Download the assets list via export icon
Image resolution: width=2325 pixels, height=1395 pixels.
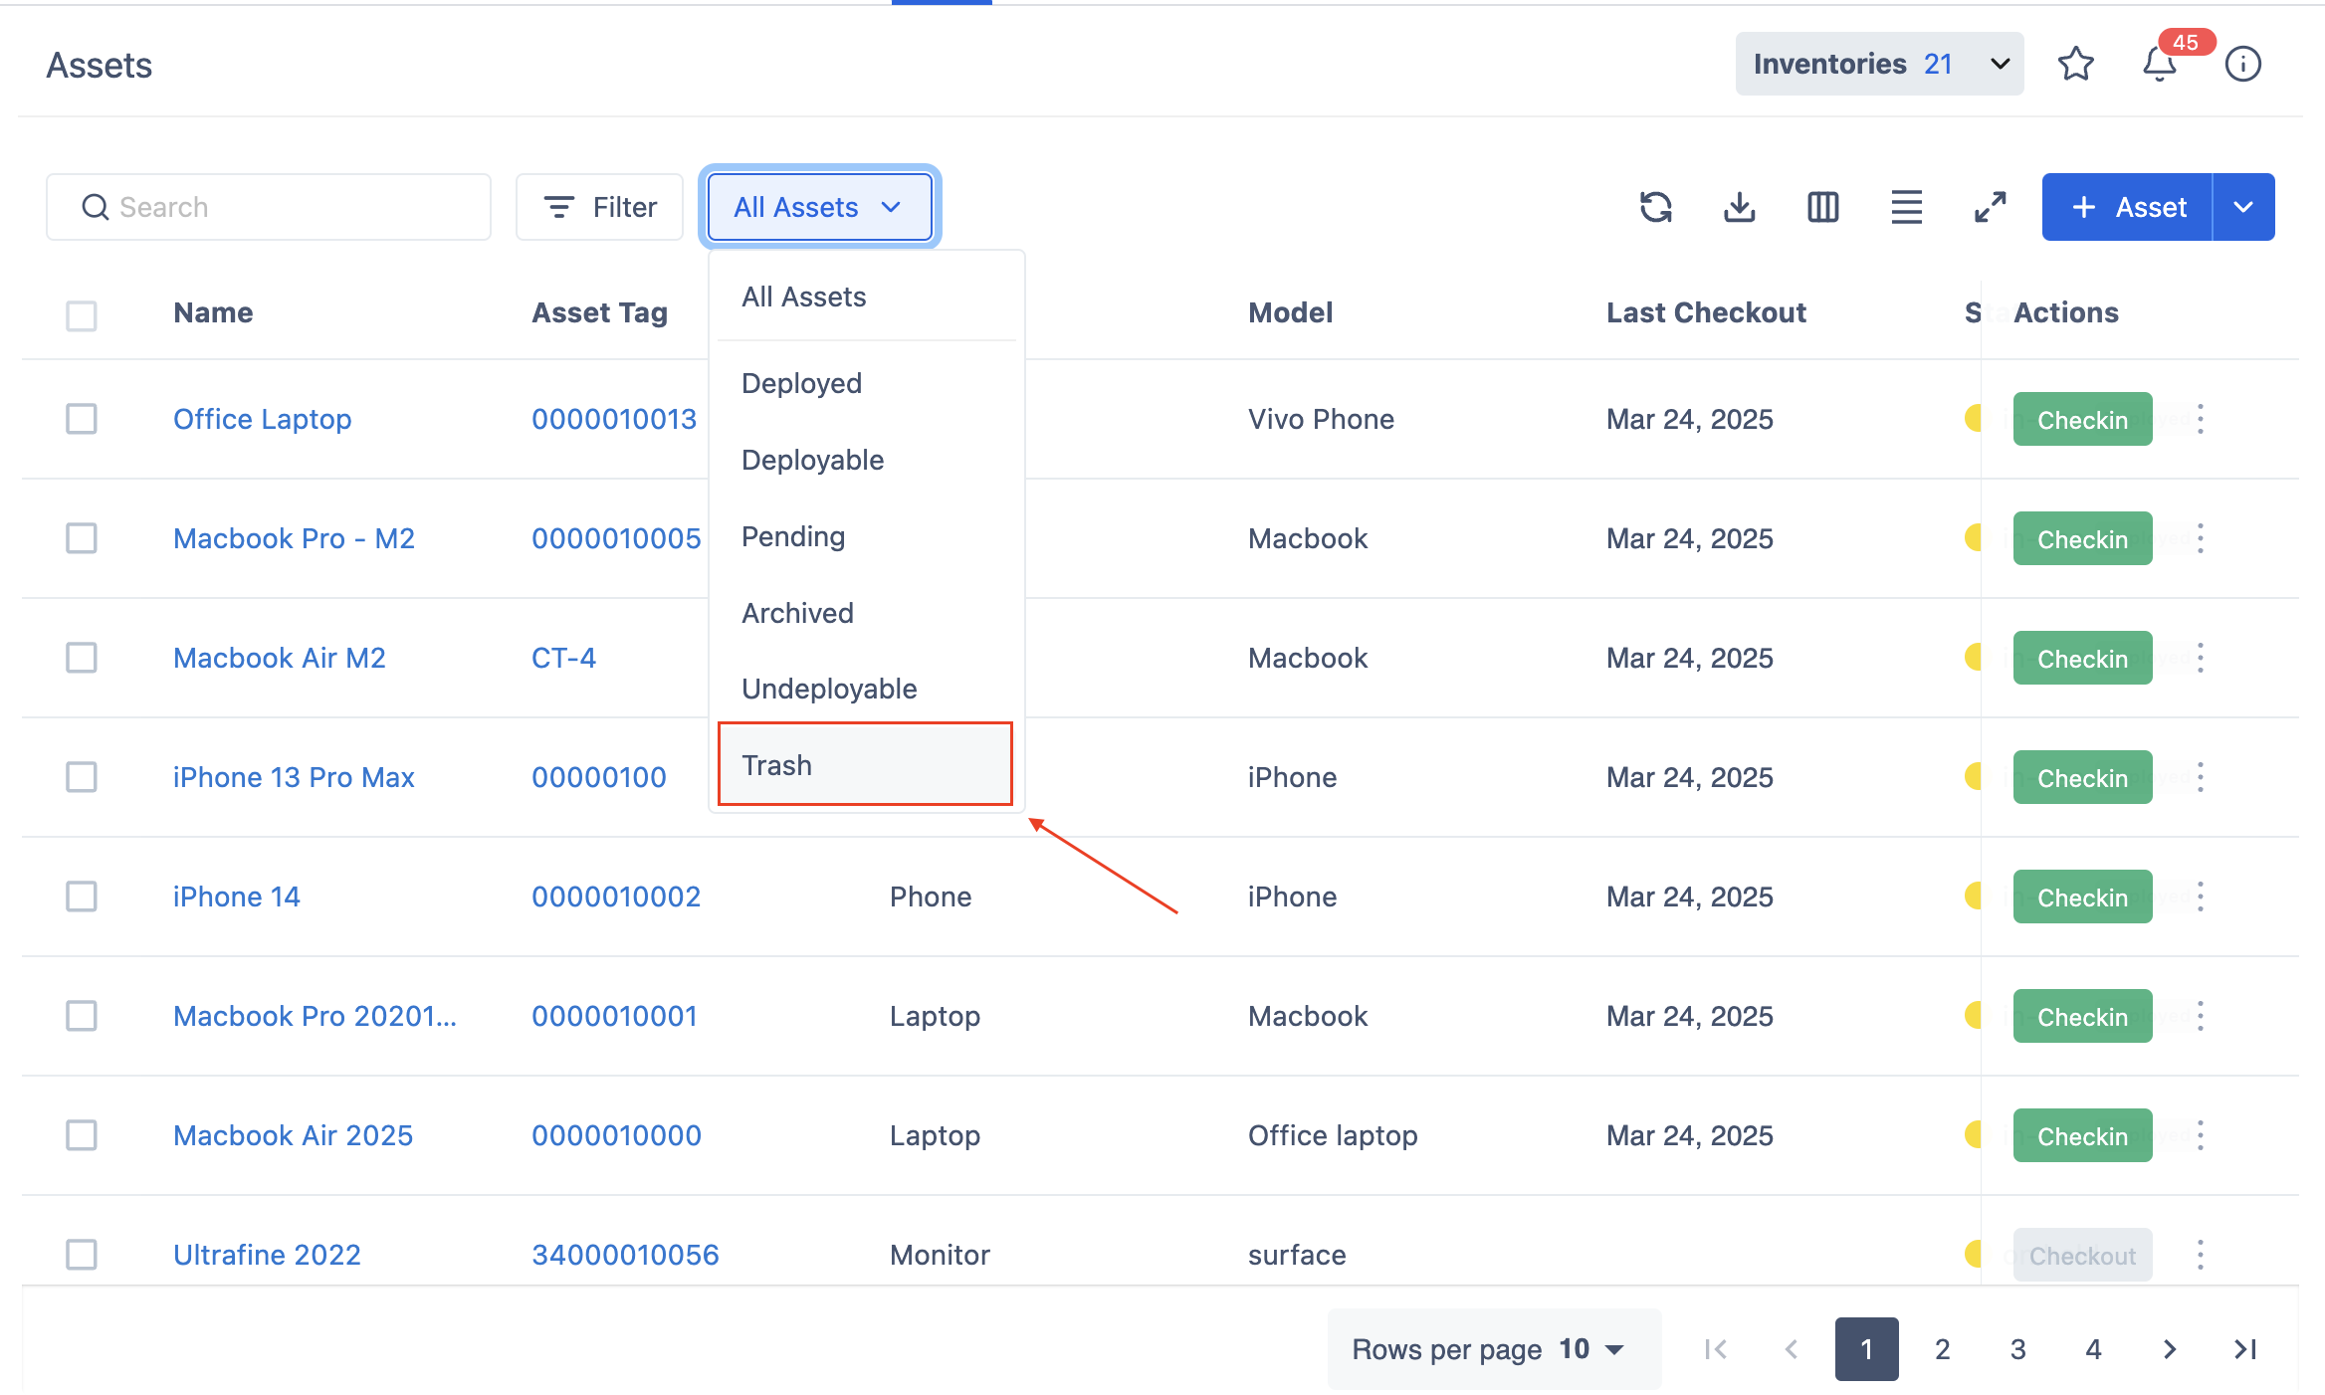(x=1739, y=207)
